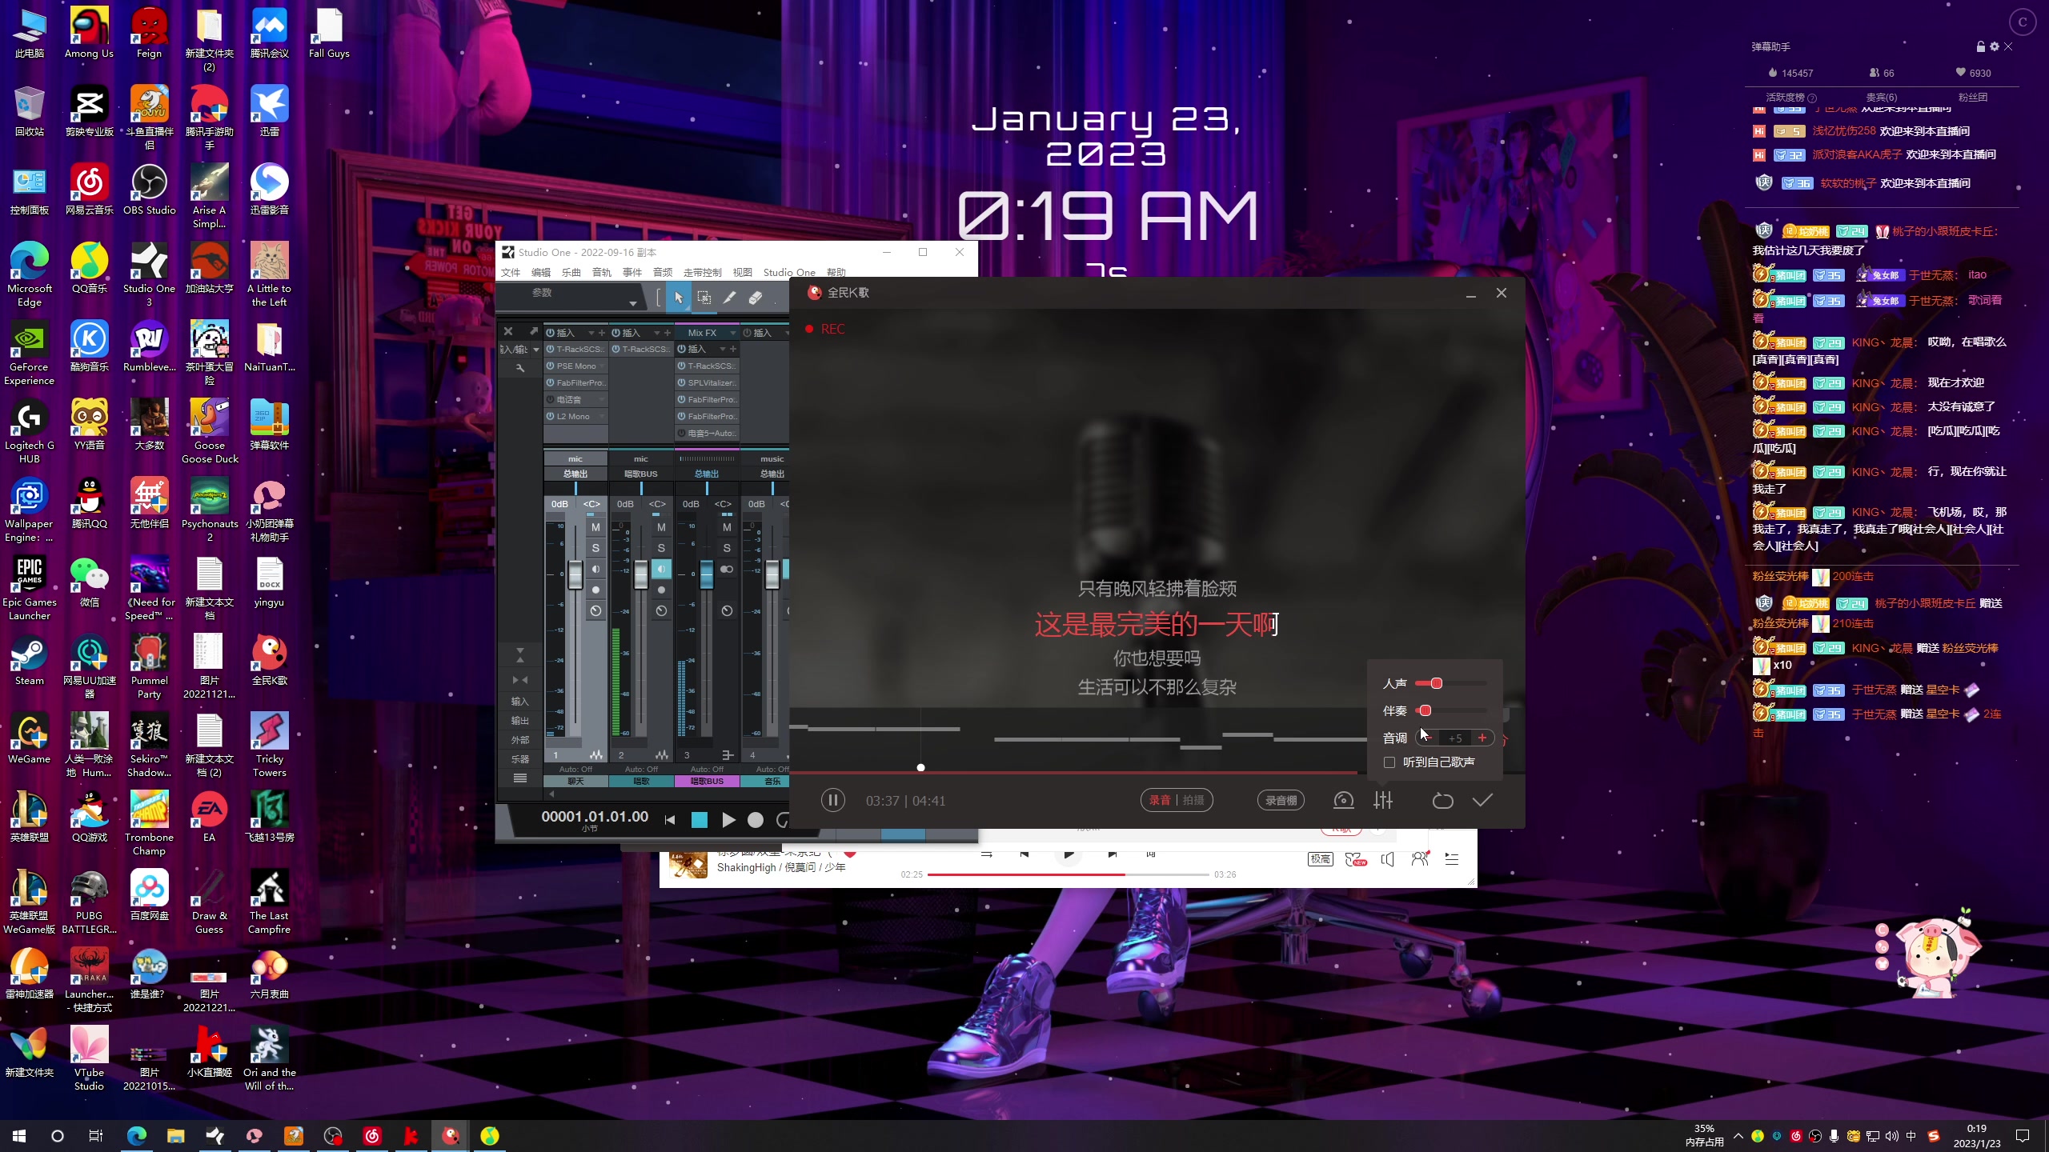Increase pitch with the 音调 plus button

click(x=1482, y=738)
